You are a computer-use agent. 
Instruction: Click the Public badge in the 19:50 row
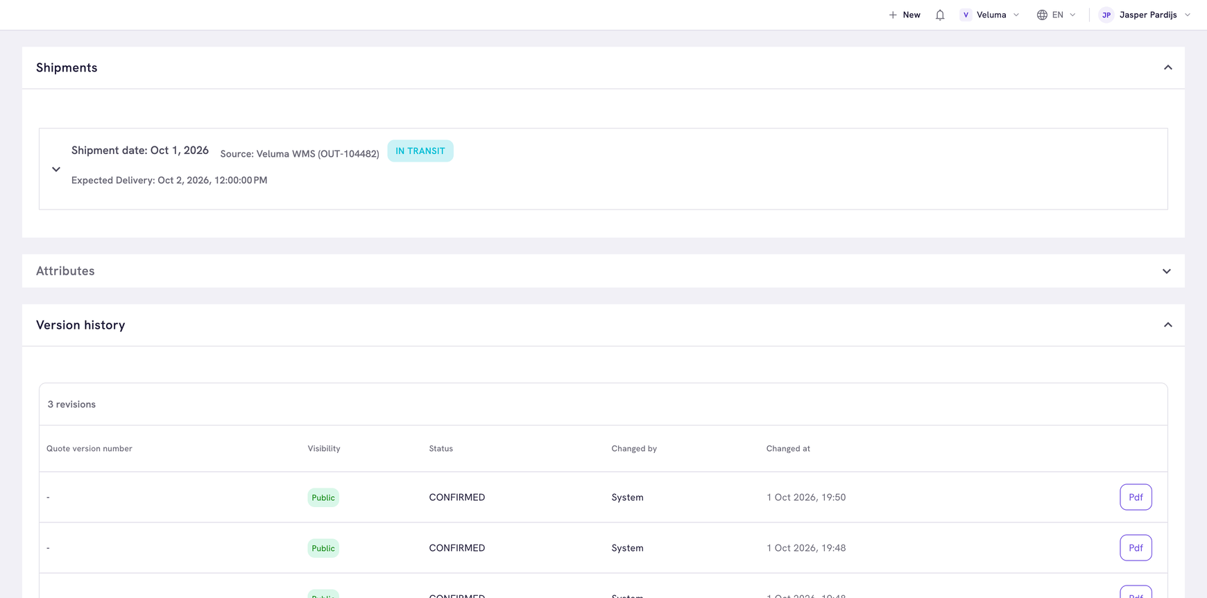tap(323, 497)
